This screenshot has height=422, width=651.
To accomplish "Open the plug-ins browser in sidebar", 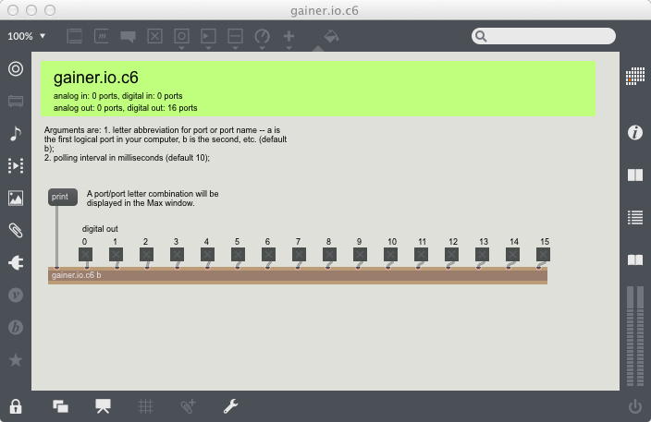I will point(16,263).
